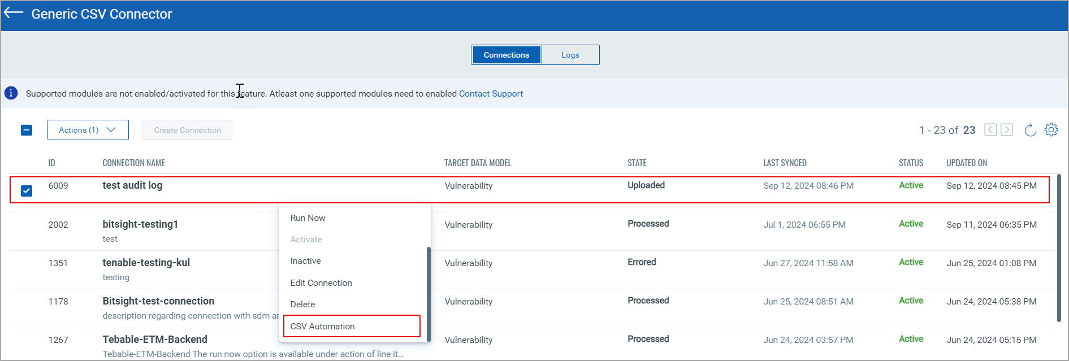Screen dimensions: 1069x361
Task: Click the Create Connection button
Action: (x=187, y=130)
